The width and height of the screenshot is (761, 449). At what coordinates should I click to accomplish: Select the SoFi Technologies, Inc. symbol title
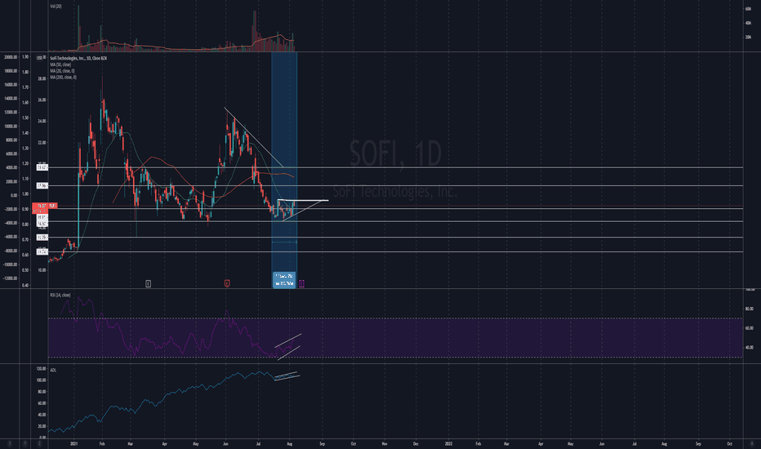pyautogui.click(x=78, y=58)
